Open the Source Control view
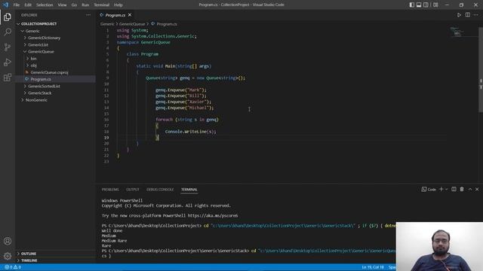Image resolution: width=483 pixels, height=271 pixels. (x=8, y=47)
